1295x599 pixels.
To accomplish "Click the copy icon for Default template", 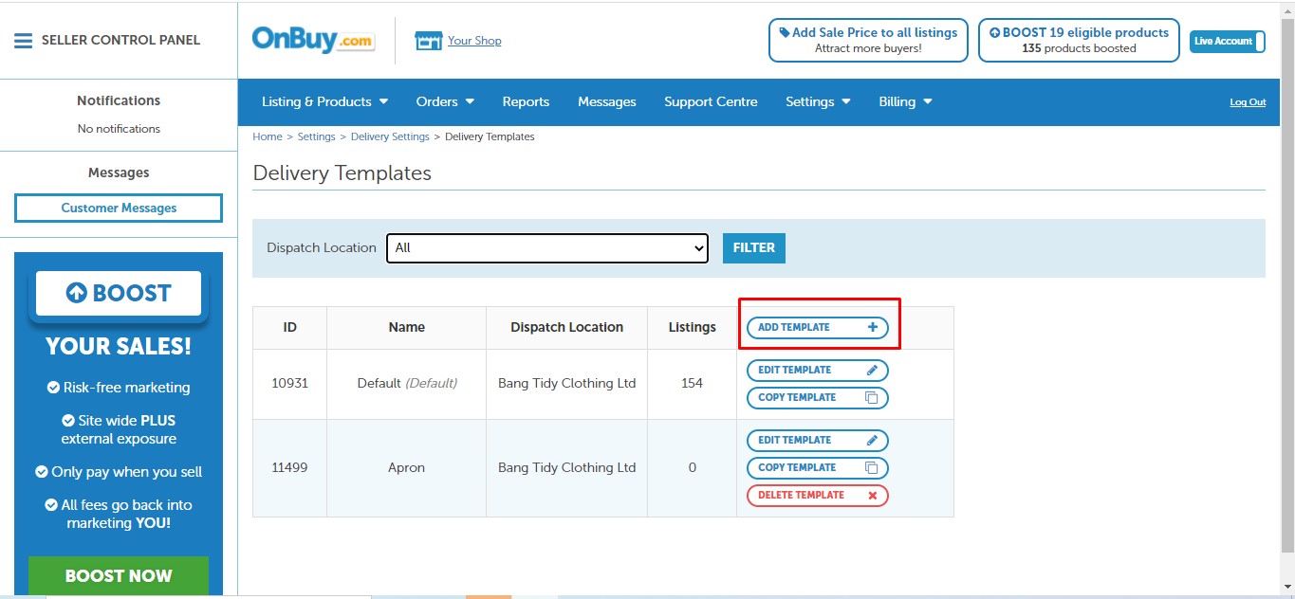I will 872,398.
